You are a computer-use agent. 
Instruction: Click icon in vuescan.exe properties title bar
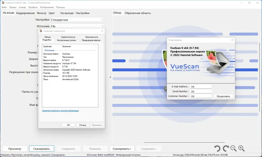point(41,31)
